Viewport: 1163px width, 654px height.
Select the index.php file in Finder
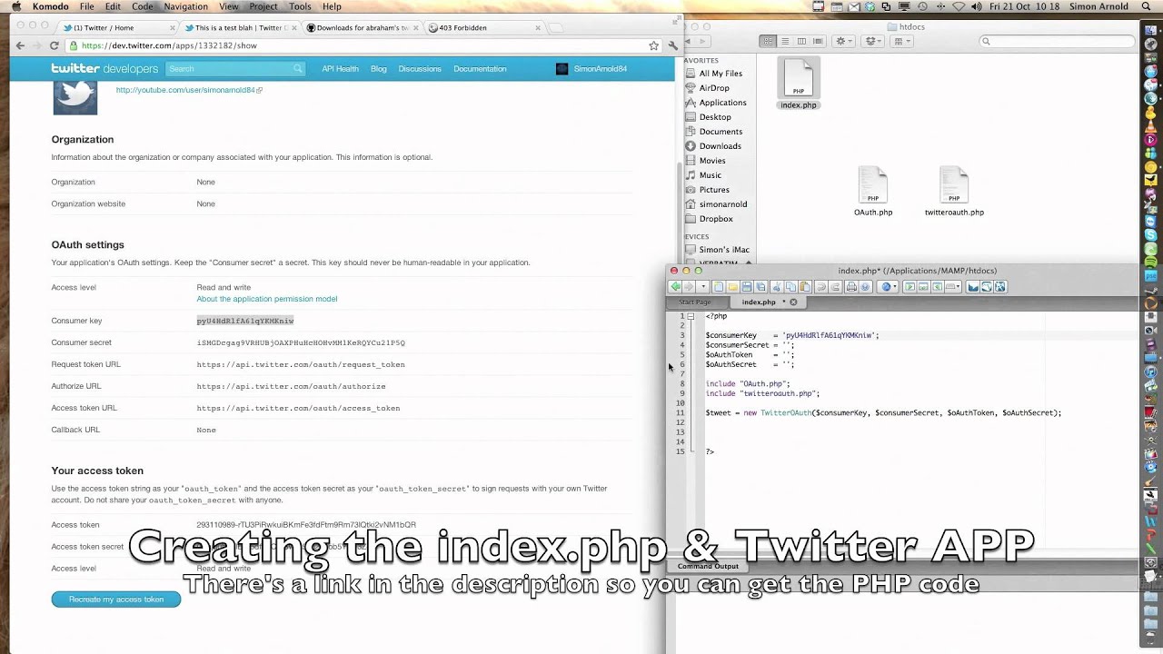[x=799, y=84]
